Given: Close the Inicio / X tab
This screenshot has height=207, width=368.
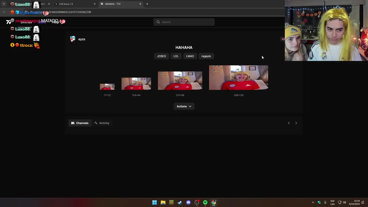Looking at the screenshot, I should coord(95,4).
